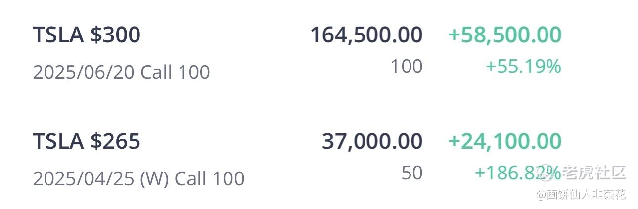Open the @画饼仙人韭菜花 user profile
This screenshot has height=209, width=638.
coord(580,194)
